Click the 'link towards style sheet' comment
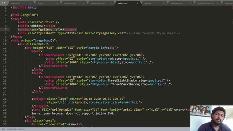233x131 pixels. click(154, 33)
